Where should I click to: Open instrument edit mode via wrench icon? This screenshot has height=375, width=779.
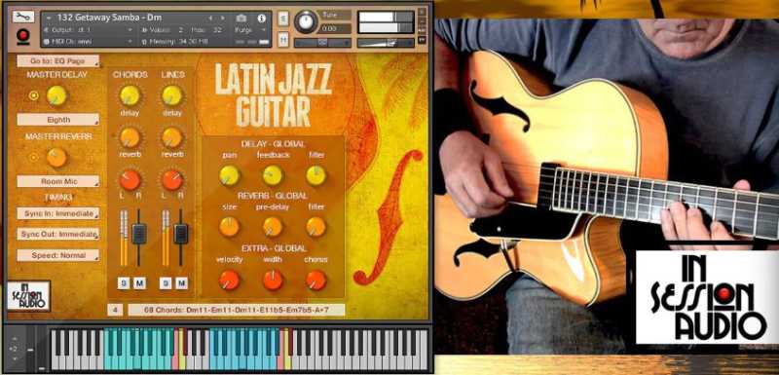pyautogui.click(x=22, y=17)
